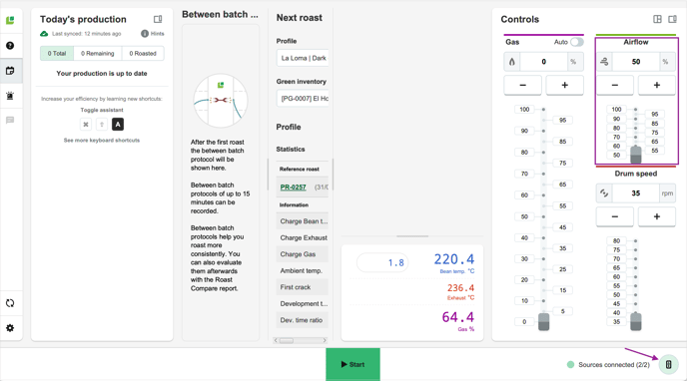Click the sync arrows icon in sidebar

coord(10,303)
